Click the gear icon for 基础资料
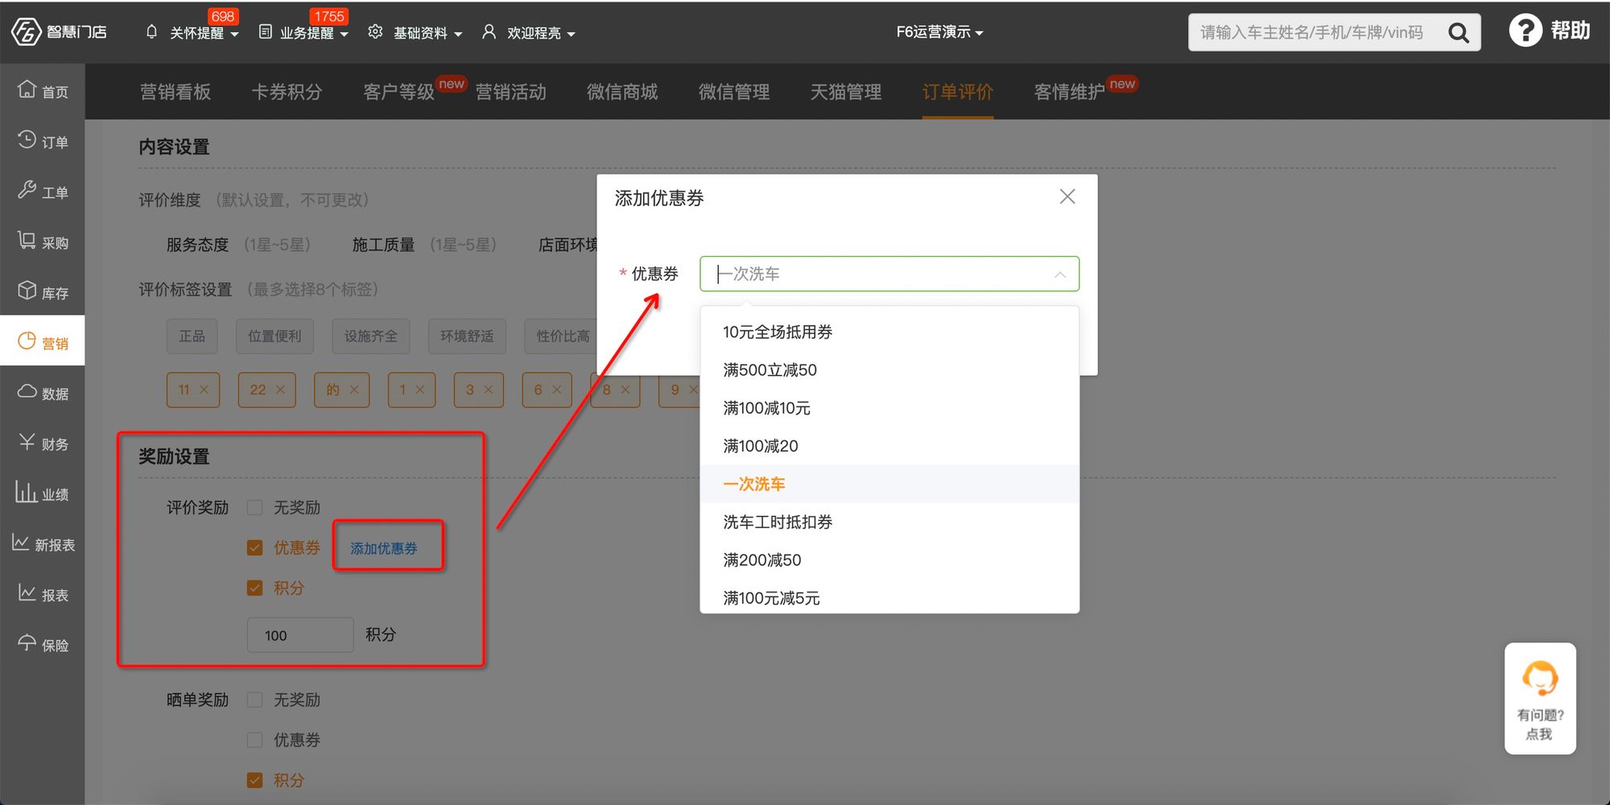The width and height of the screenshot is (1610, 805). click(375, 32)
